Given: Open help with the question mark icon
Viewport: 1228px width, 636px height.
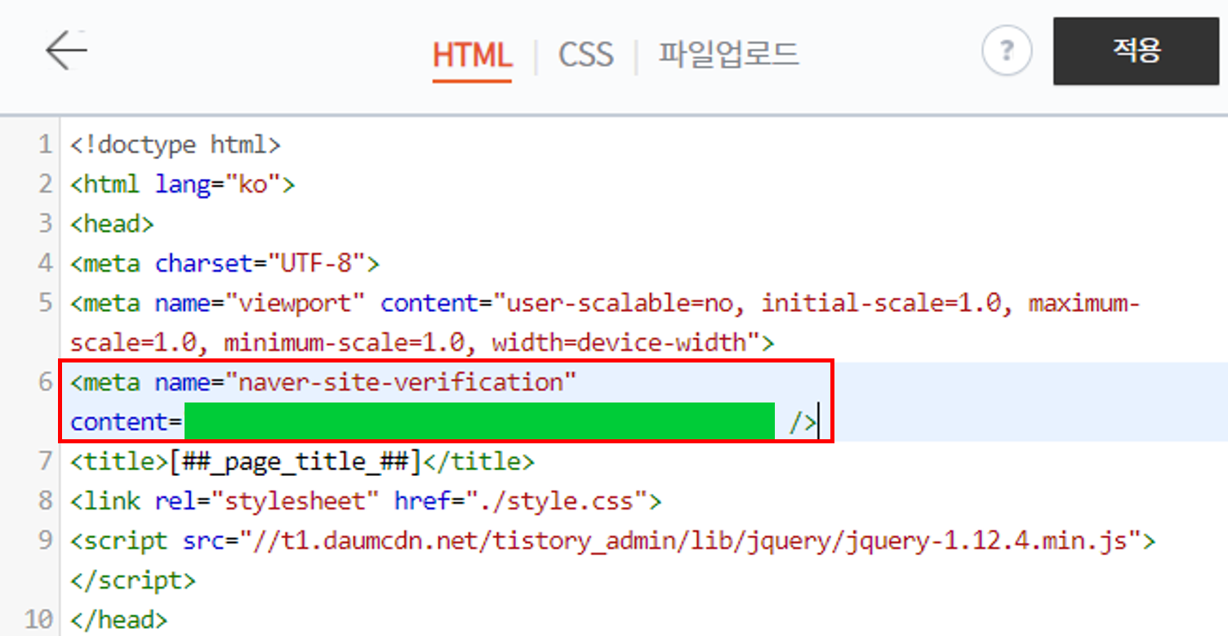Looking at the screenshot, I should [x=1006, y=51].
